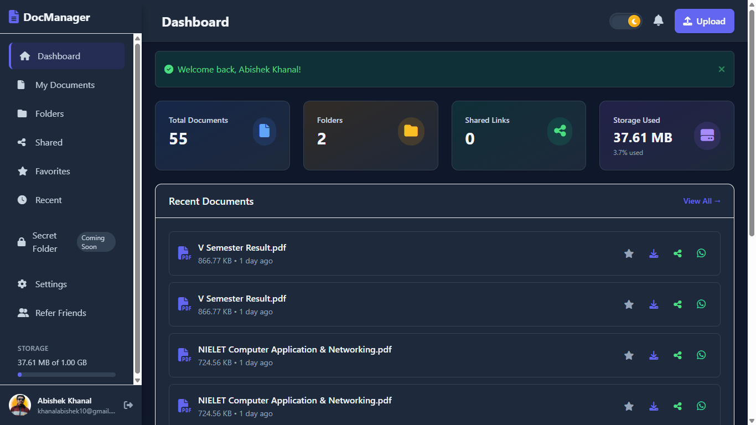The height and width of the screenshot is (425, 756).
Task: Download the first V Semester Result.pdf
Action: coord(654,253)
